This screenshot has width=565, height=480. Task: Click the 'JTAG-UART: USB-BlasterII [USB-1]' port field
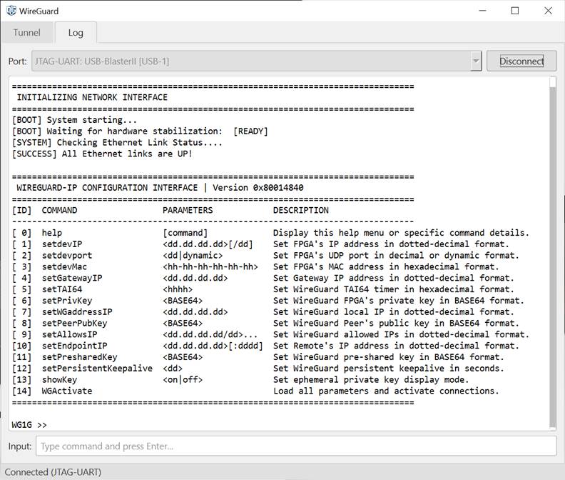[x=257, y=61]
